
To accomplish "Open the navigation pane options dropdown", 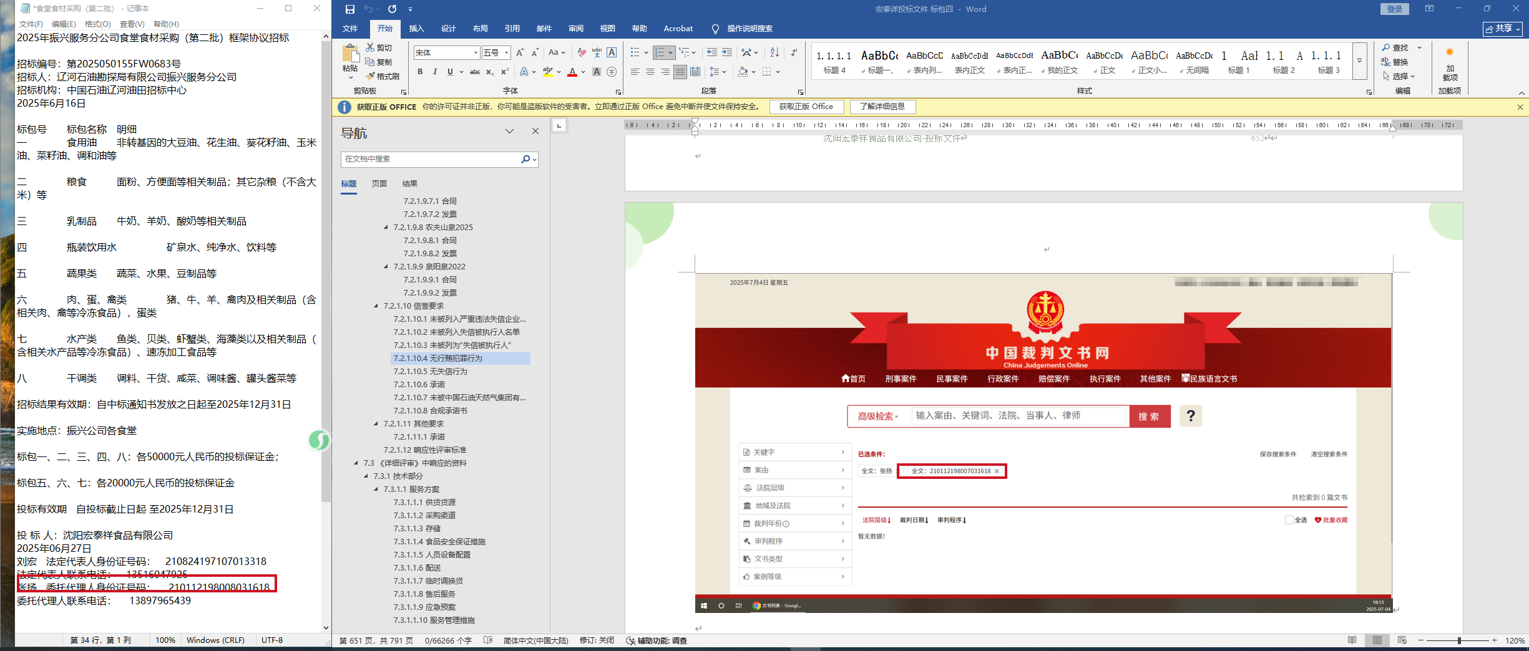I will 510,131.
